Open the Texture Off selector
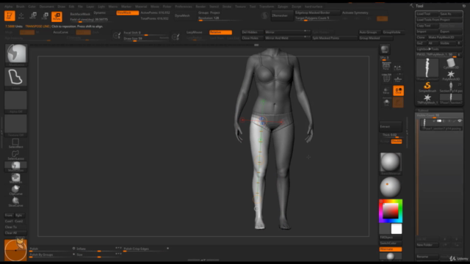This screenshot has width=470, height=264. click(15, 125)
